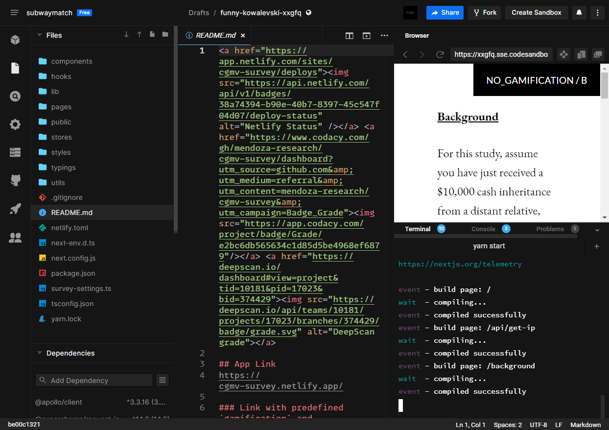
Task: Collapse the Dependencies section
Action: point(39,353)
